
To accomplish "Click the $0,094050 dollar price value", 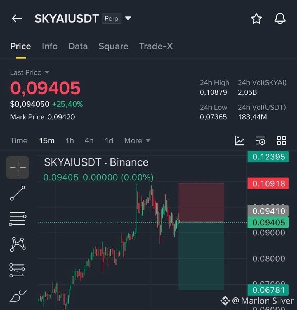I will tap(30, 104).
